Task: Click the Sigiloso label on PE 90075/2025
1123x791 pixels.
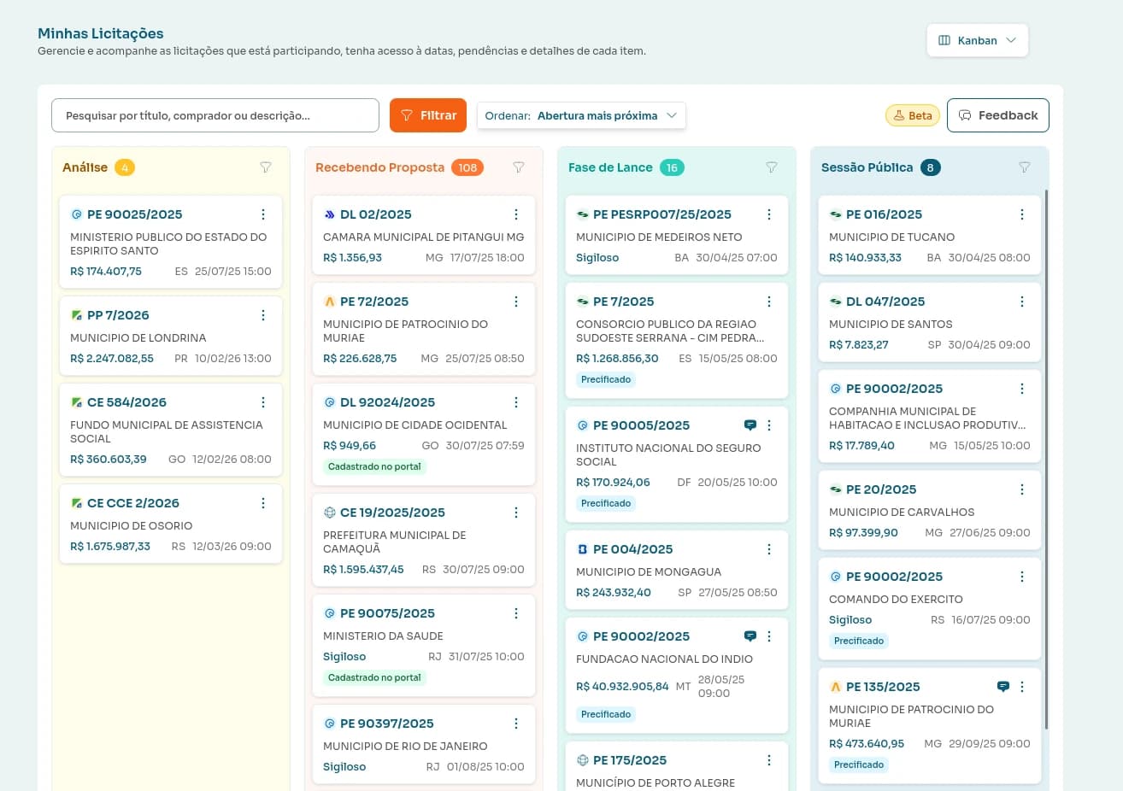Action: tap(344, 657)
